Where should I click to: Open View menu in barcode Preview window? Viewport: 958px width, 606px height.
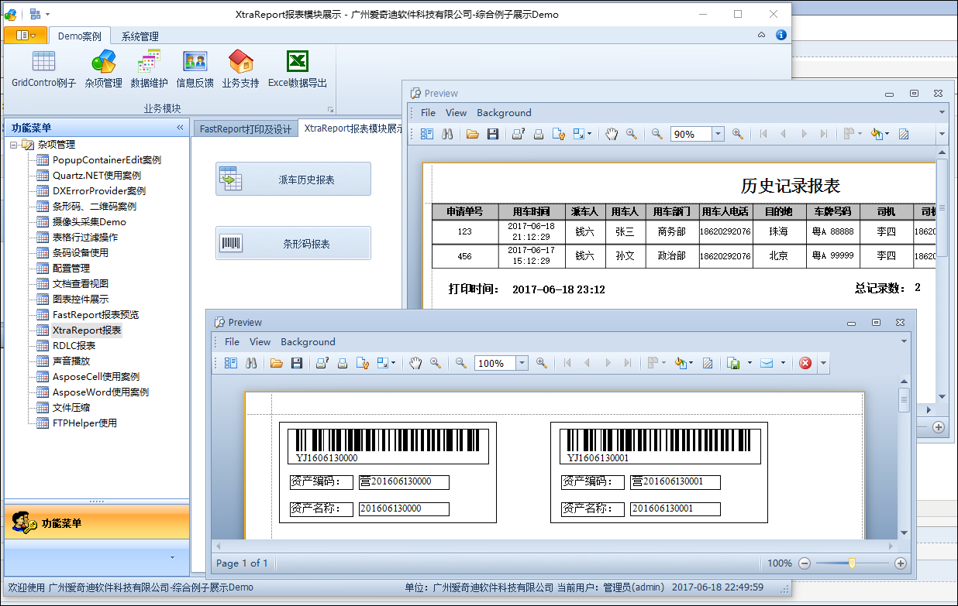click(260, 341)
